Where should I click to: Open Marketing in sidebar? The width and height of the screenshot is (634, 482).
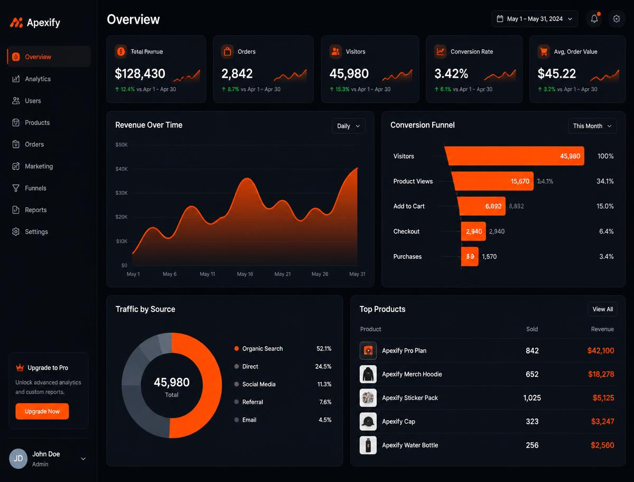pyautogui.click(x=49, y=166)
